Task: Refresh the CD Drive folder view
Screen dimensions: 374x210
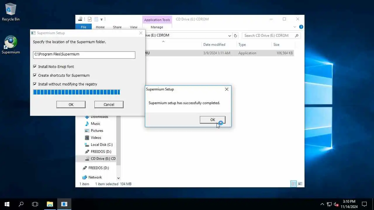Action: (236, 36)
